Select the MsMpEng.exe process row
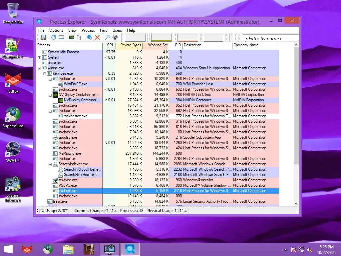 click(x=158, y=153)
